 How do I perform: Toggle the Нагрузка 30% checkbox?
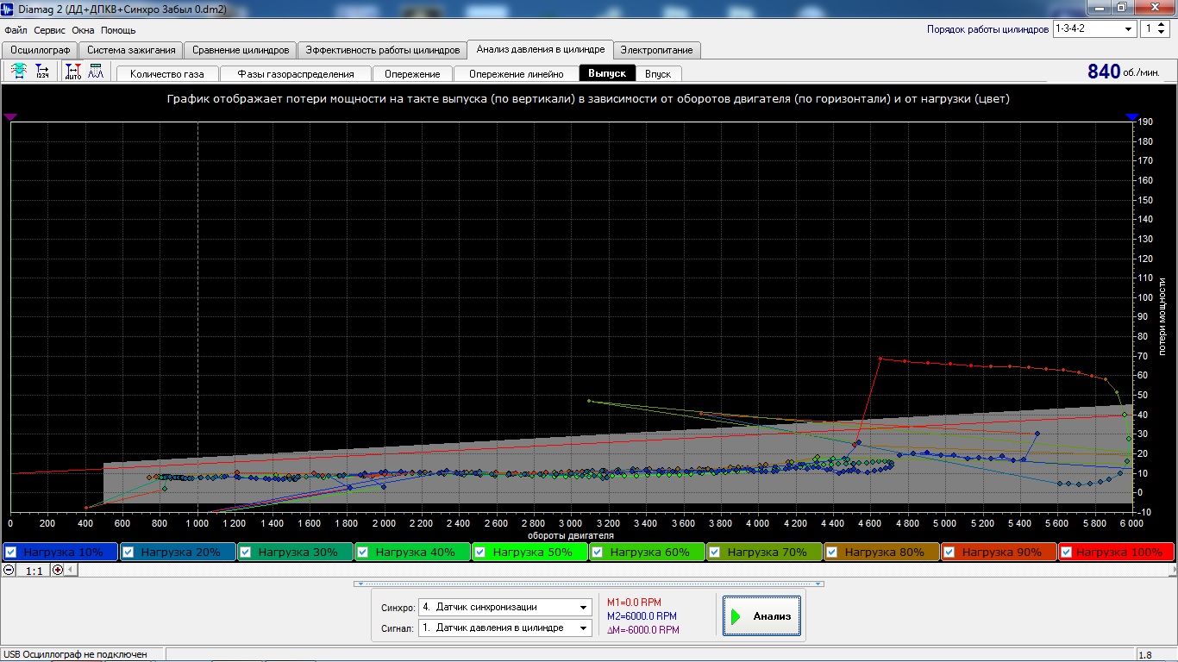pyautogui.click(x=246, y=552)
